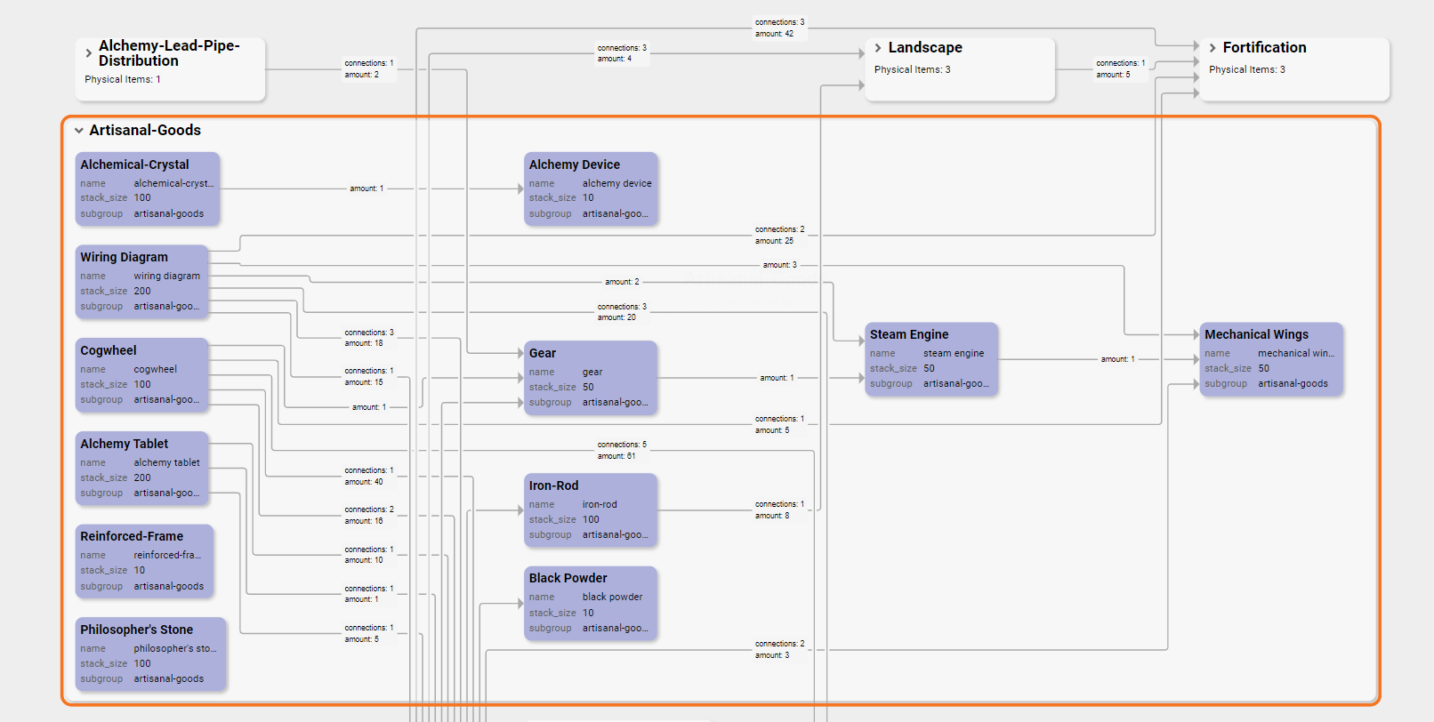
Task: Expand the Alchemy-Lead-Pipe-Distribution group chevron
Action: [88, 53]
